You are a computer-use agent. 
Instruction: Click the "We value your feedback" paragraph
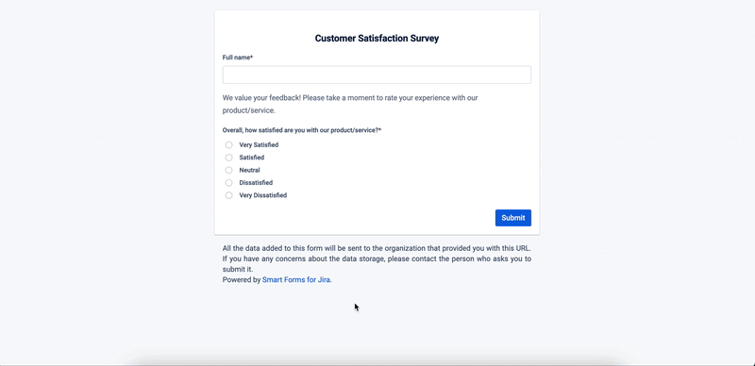[350, 104]
